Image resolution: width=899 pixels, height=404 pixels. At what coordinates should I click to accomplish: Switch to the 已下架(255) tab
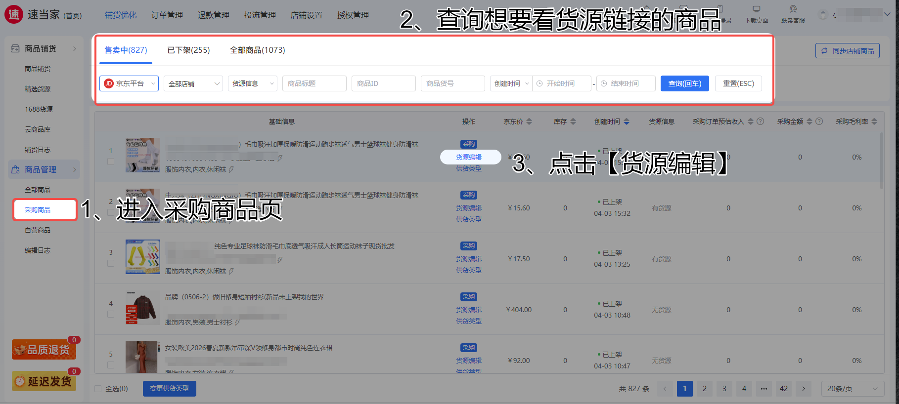[x=188, y=50]
